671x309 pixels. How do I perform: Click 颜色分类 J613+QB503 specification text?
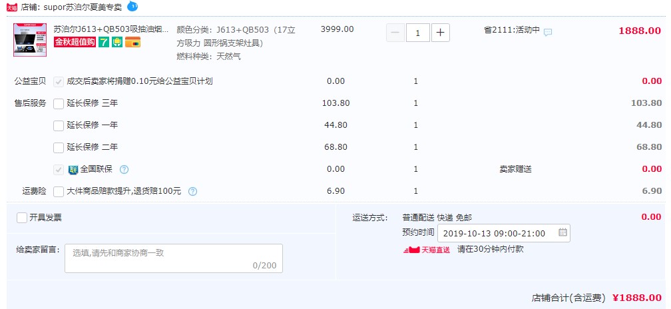[x=236, y=37]
